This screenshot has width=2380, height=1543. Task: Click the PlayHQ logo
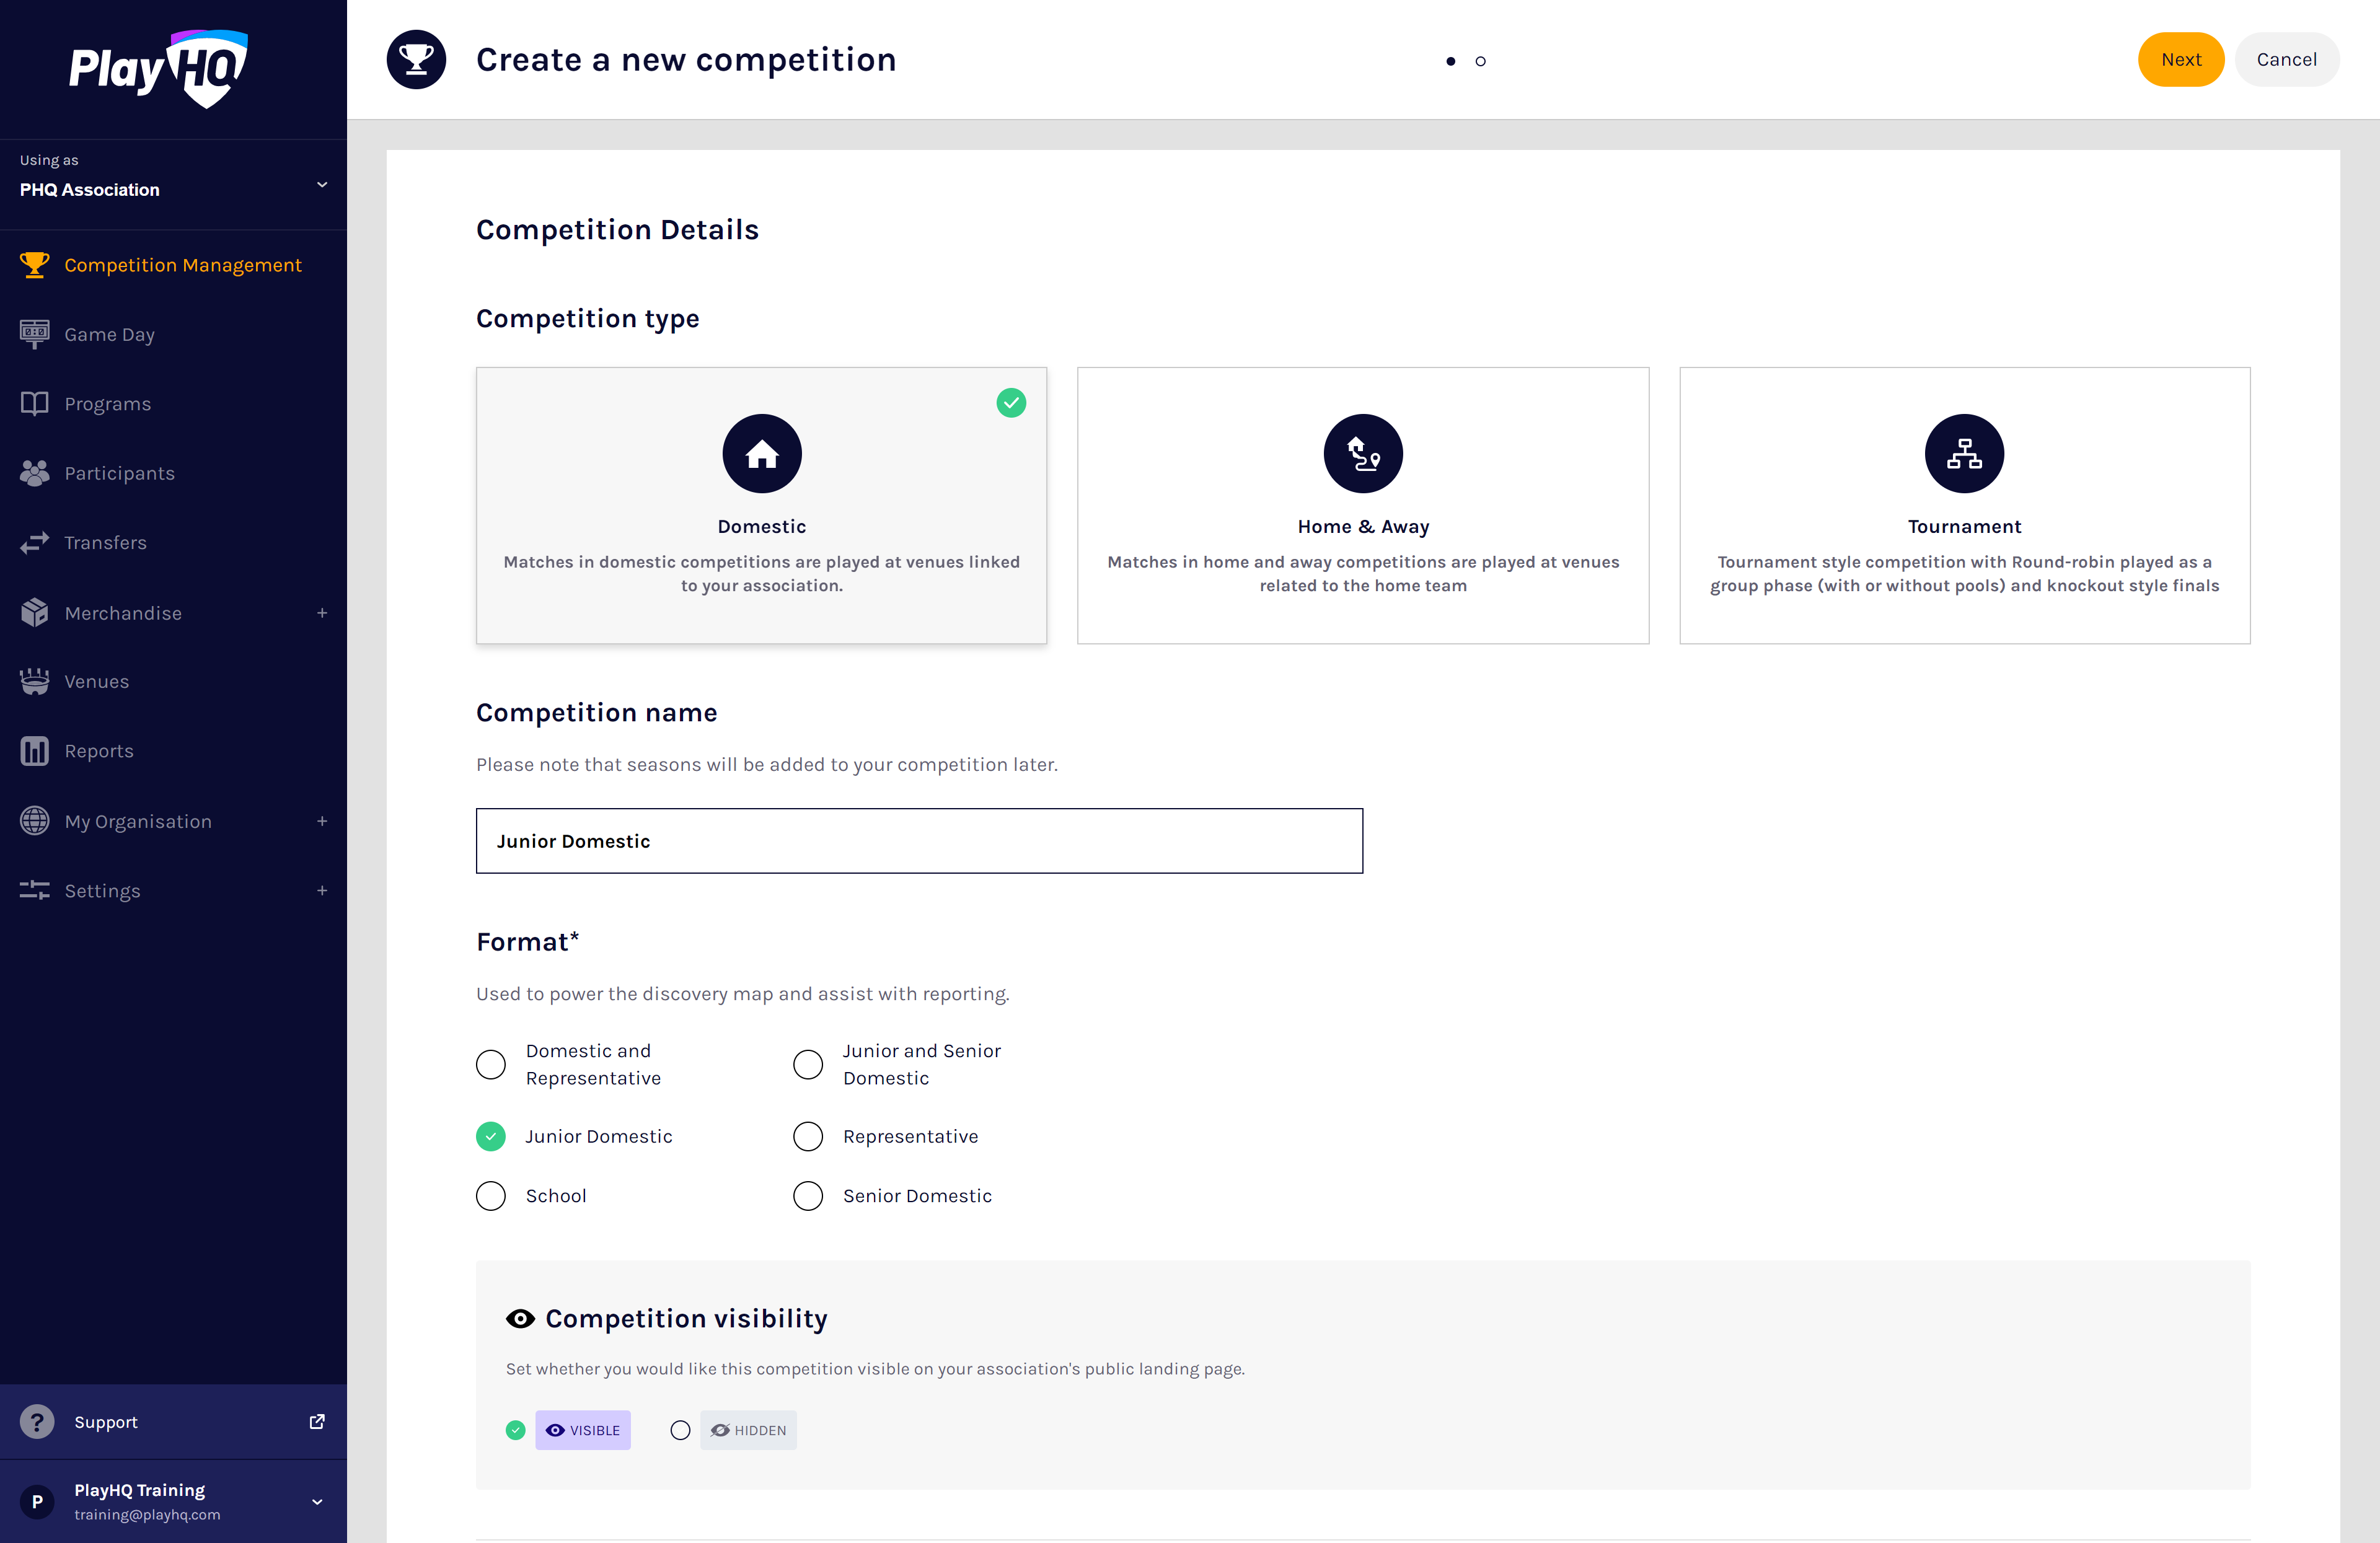[158, 68]
